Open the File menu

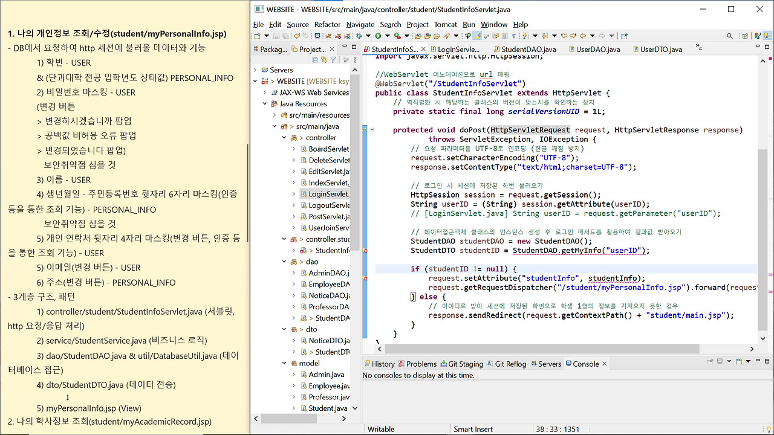click(258, 24)
